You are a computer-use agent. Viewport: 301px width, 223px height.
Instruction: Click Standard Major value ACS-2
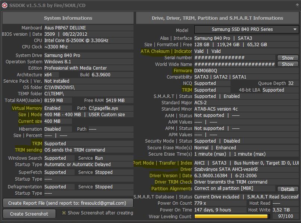[x=200, y=103]
